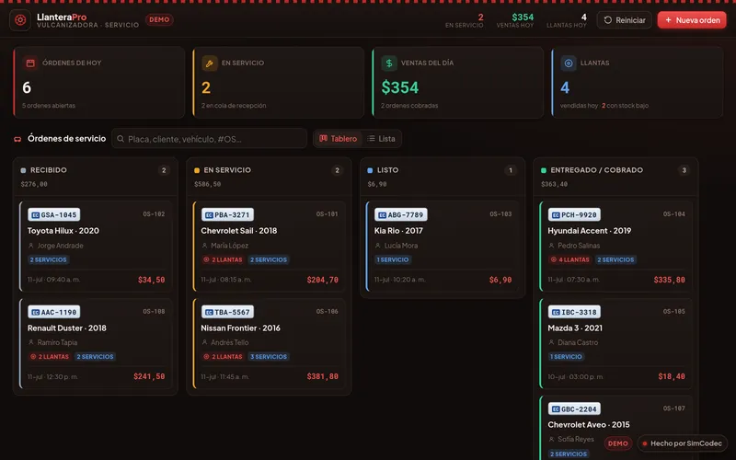Screen dimensions: 736x460
Task: Click order number OS-101
Action: click(328, 214)
